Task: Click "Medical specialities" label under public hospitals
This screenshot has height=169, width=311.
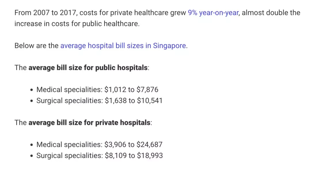Action: 69,90
